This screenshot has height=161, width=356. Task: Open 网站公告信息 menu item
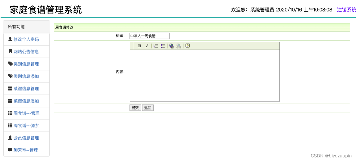click(27, 52)
